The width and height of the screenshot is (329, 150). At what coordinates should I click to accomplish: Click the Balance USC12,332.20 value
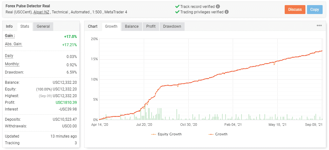[x=65, y=82]
